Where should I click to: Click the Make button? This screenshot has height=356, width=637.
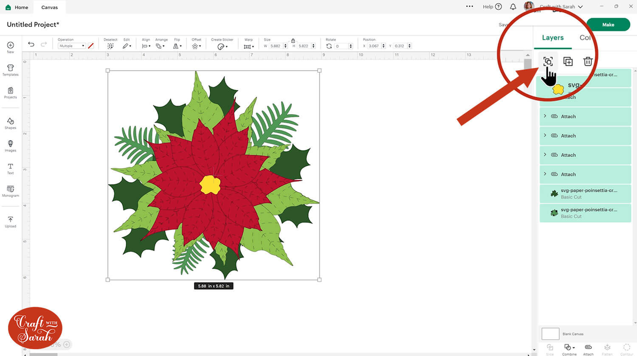pyautogui.click(x=608, y=25)
